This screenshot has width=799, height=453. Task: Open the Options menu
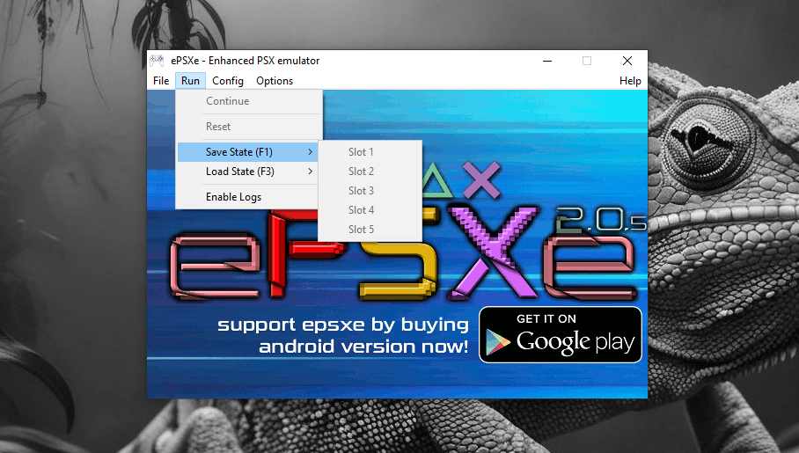(x=275, y=81)
